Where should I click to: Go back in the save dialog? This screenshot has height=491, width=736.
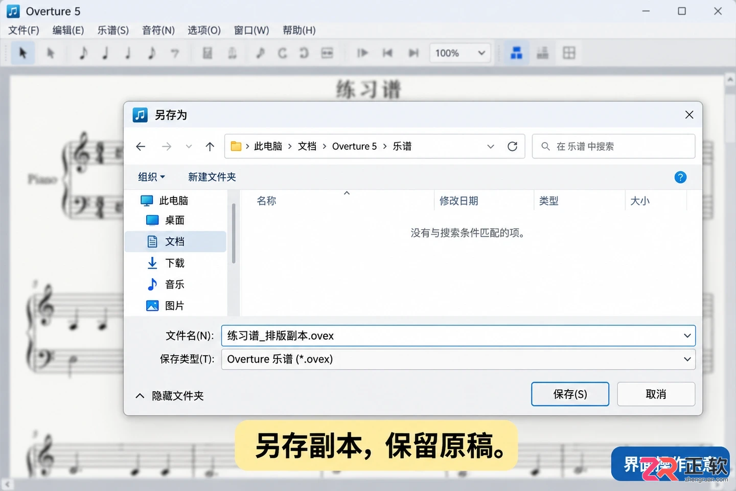coord(141,146)
